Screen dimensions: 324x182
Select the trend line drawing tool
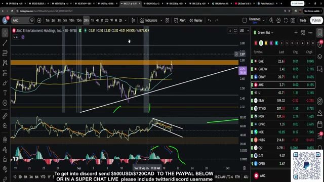pyautogui.click(x=5, y=43)
